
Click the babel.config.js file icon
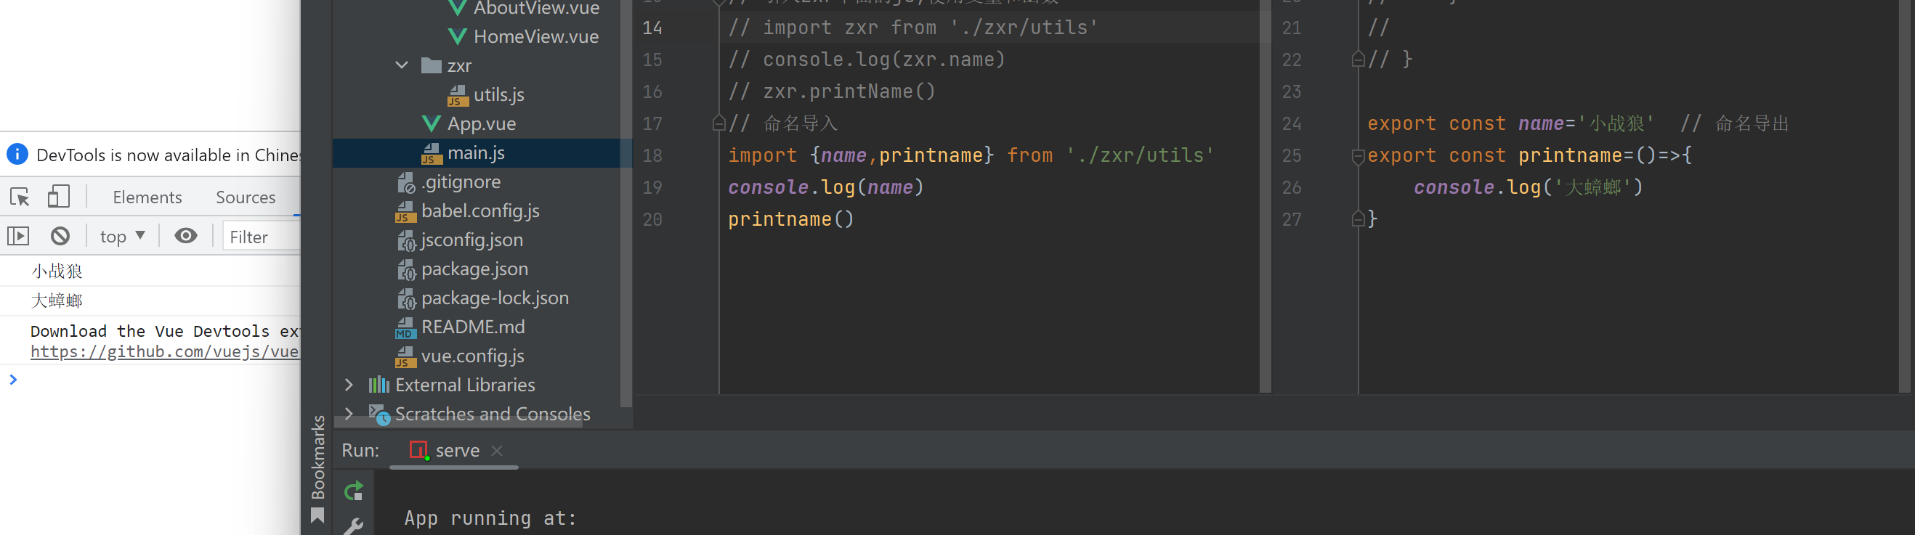405,212
